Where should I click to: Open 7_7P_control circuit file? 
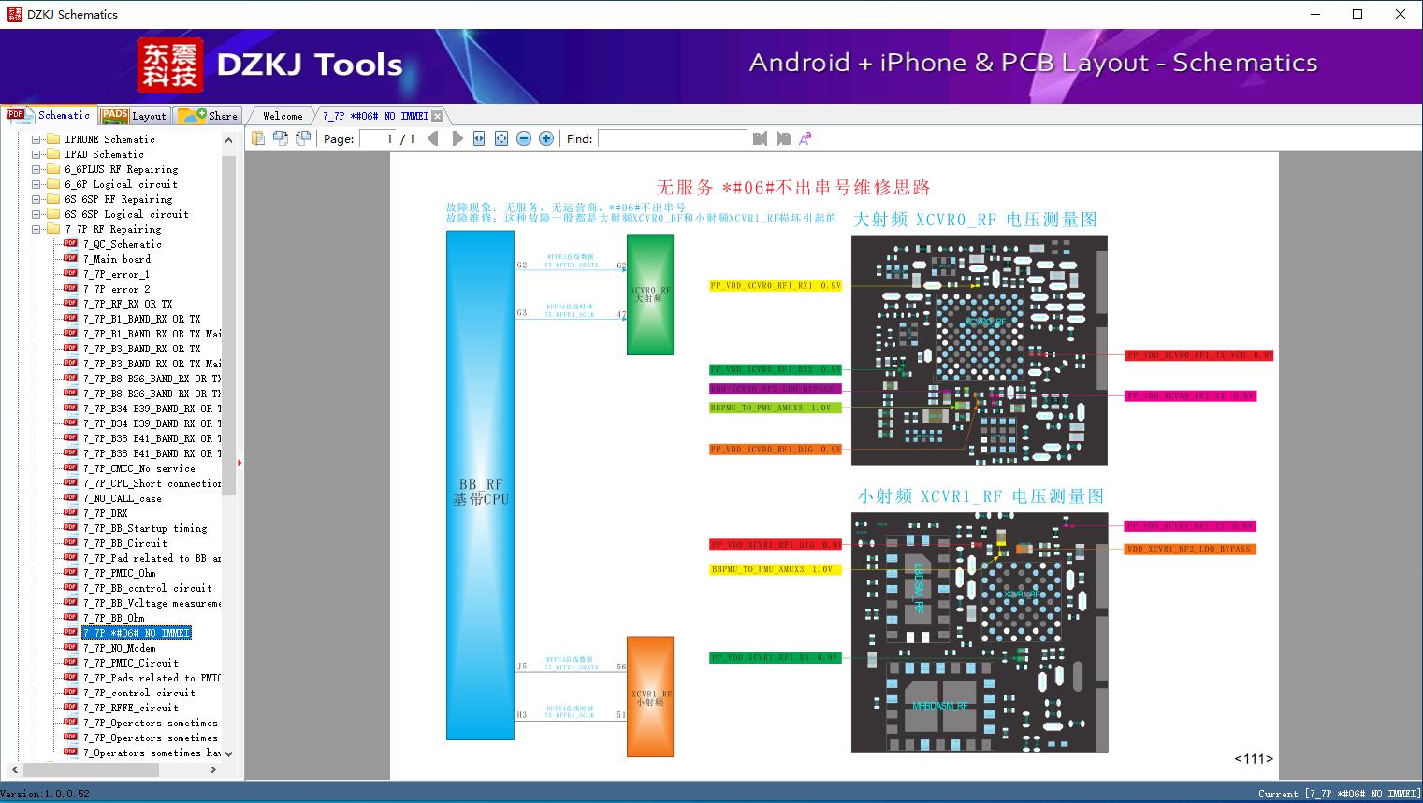click(138, 693)
